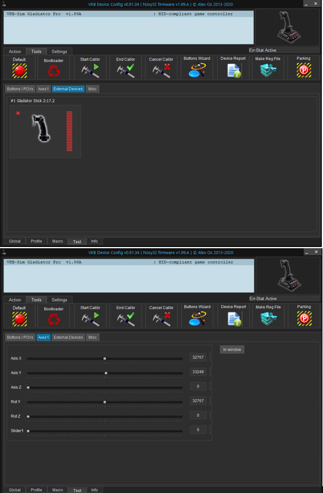Click Axis X value field 32767
Viewport: 323px width, 493px height.
198,357
